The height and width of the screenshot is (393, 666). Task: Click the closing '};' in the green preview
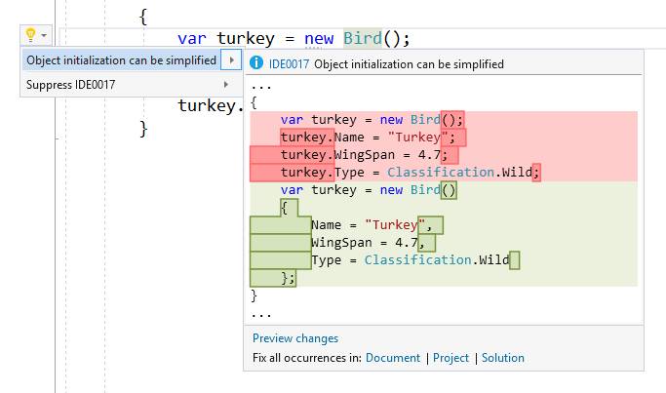coord(288,278)
